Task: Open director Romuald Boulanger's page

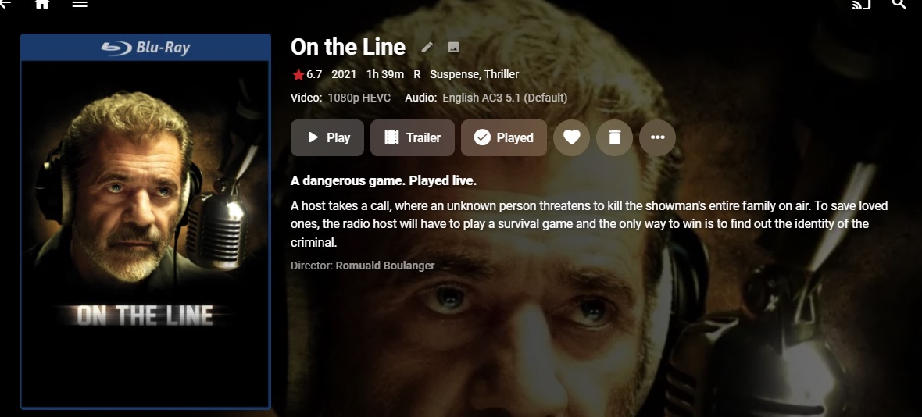Action: (x=385, y=266)
